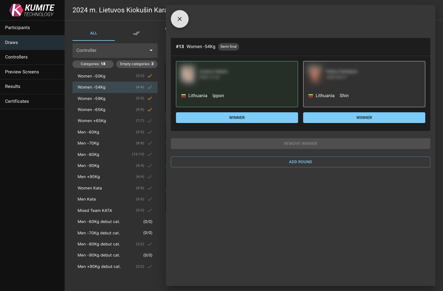
Task: Open the Results section in the sidebar
Action: point(12,86)
